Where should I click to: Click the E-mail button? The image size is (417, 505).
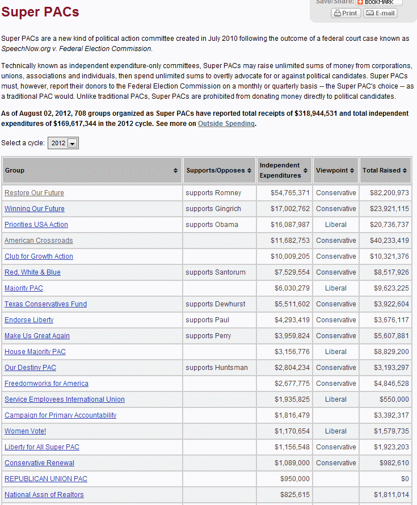(380, 13)
